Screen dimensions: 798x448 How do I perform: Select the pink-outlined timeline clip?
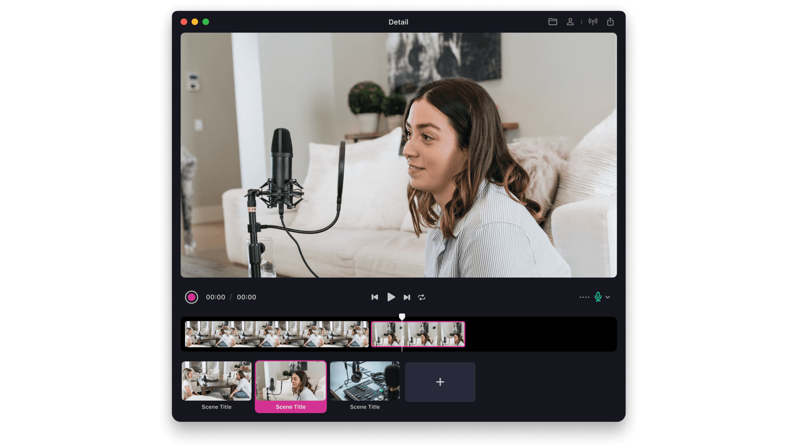pyautogui.click(x=432, y=334)
